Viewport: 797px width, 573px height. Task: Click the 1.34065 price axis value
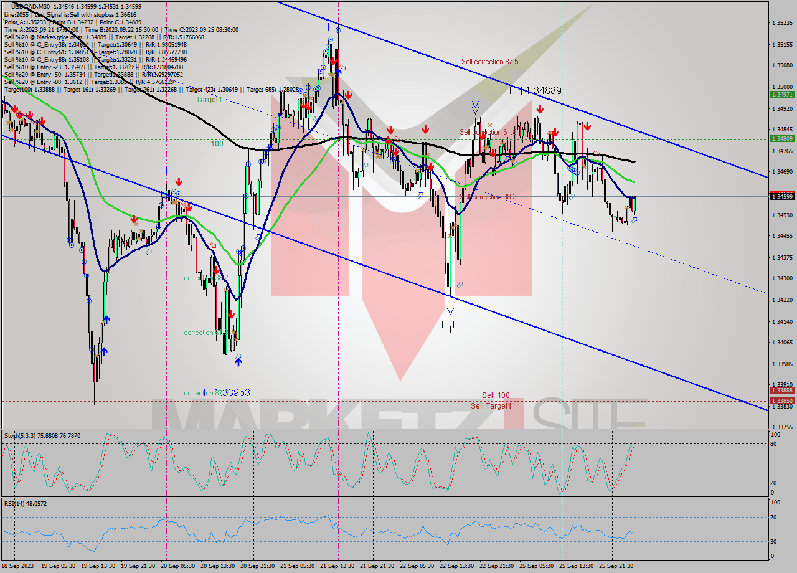781,342
